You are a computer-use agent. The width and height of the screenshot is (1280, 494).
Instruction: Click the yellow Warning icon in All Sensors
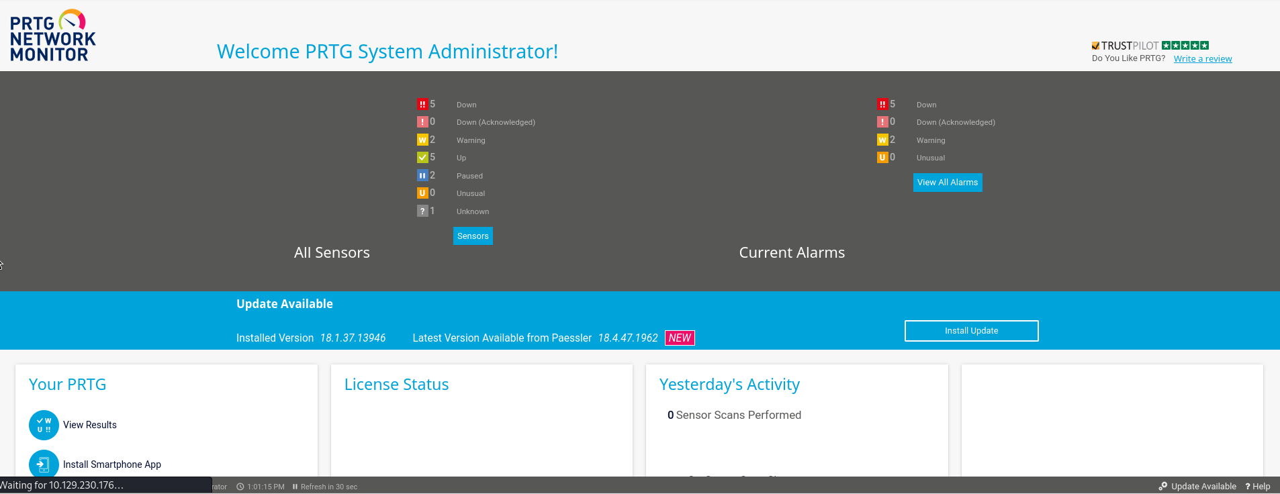click(x=422, y=140)
